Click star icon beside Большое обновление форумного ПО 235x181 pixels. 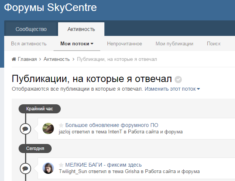pyautogui.click(x=61, y=125)
